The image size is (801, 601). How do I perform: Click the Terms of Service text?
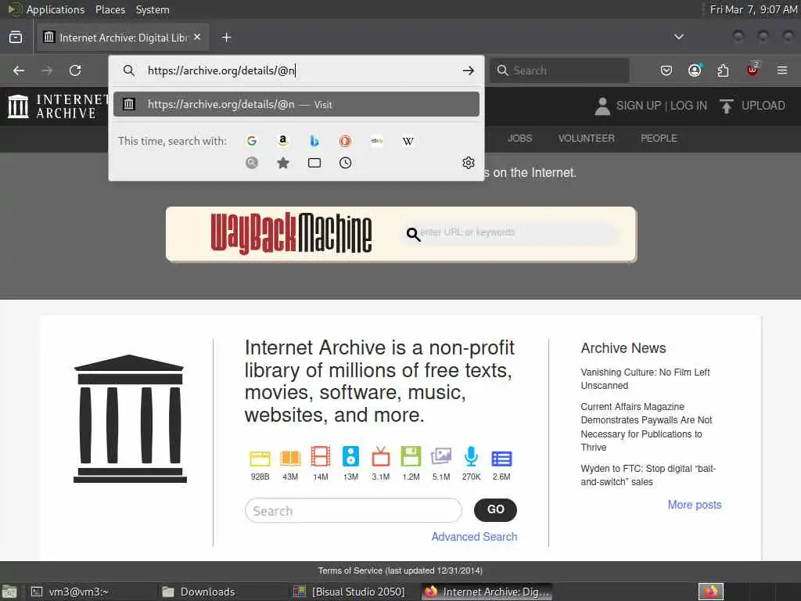[x=400, y=570]
